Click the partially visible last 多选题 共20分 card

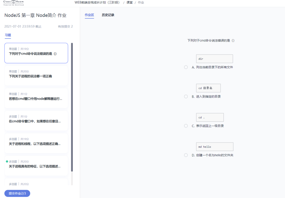[36, 182]
